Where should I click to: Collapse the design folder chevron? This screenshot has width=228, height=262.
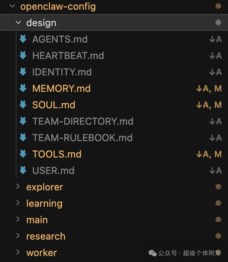click(x=18, y=23)
